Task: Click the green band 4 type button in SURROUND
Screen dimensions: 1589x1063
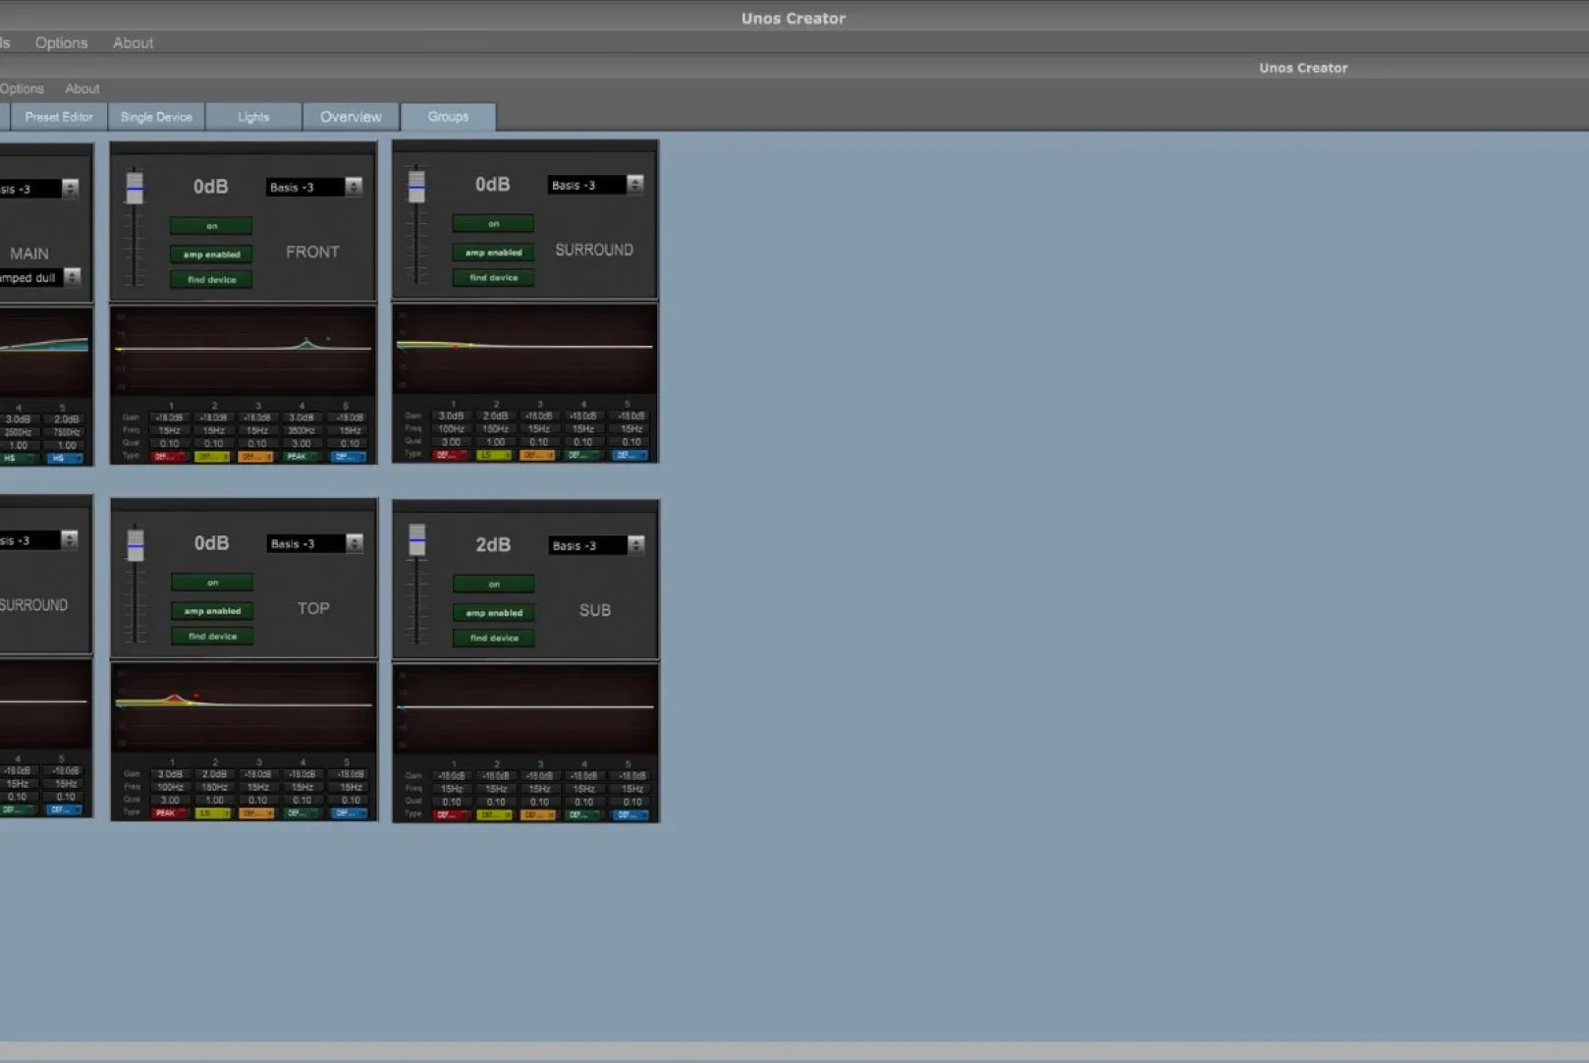Action: point(582,455)
